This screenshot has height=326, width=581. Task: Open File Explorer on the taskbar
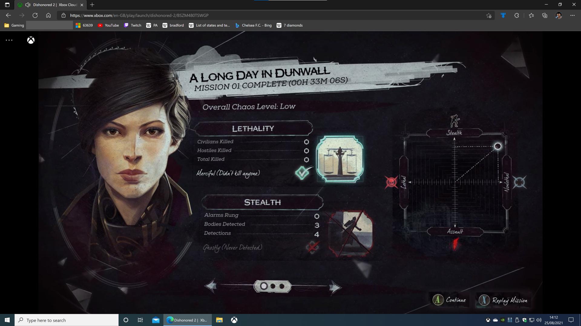(219, 320)
